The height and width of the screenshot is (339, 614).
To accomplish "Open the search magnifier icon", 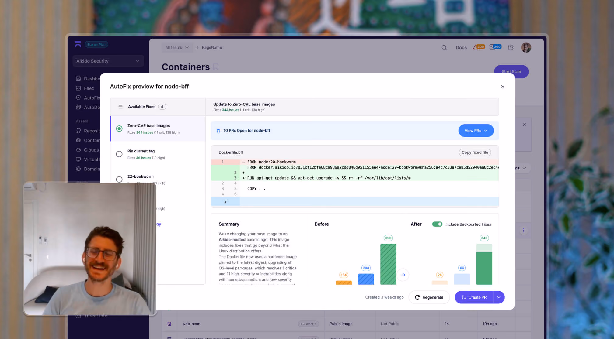I will pos(444,47).
